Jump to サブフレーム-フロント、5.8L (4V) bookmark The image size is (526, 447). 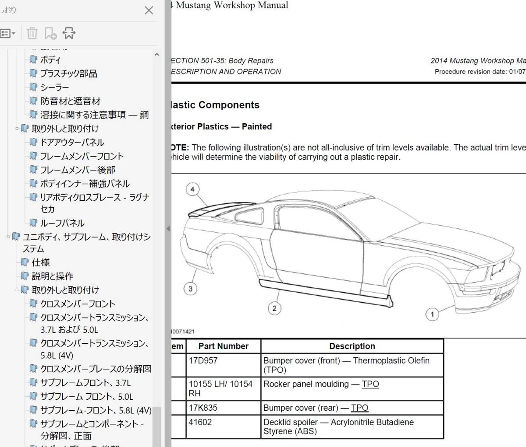click(x=96, y=410)
